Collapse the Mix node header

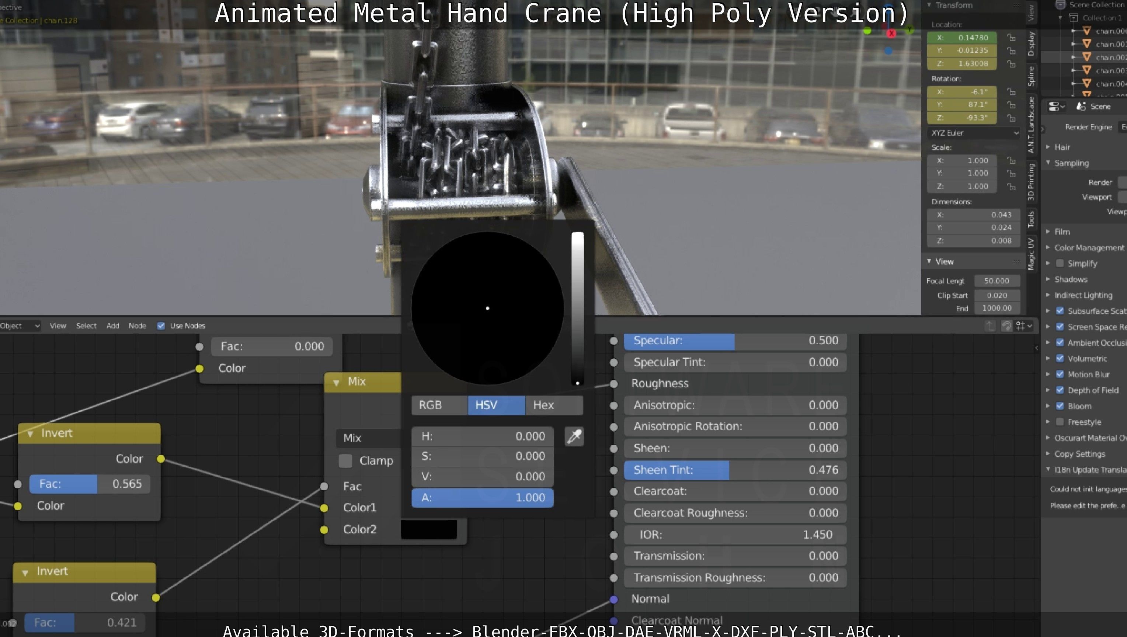pos(336,382)
